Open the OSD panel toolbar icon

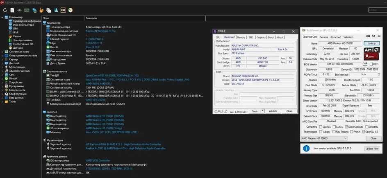[63, 10]
